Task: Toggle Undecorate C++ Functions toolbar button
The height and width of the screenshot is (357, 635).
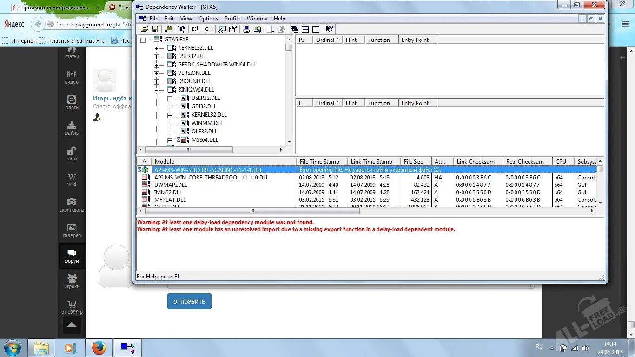Action: tap(209, 29)
